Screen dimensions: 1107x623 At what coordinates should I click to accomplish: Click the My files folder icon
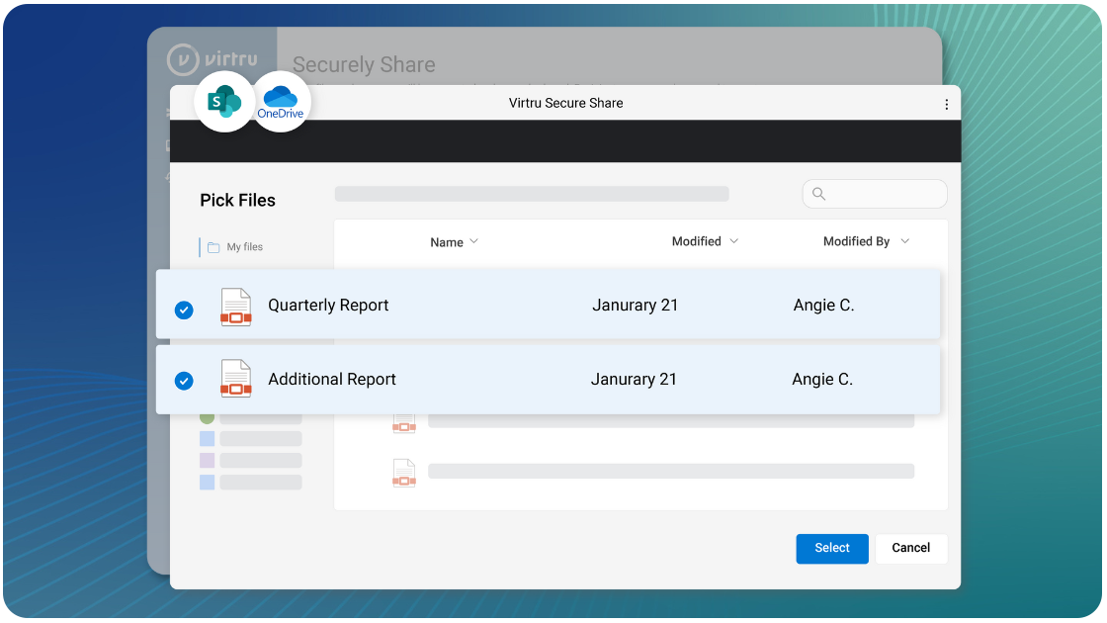213,245
